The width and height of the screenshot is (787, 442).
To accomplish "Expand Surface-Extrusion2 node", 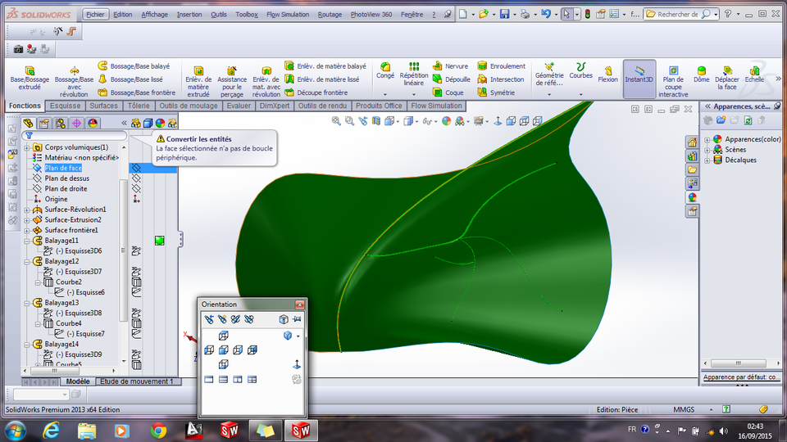I will pos(26,220).
